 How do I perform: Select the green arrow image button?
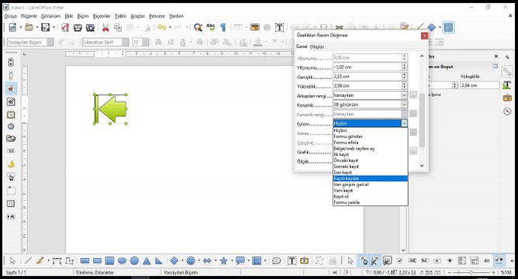point(110,108)
